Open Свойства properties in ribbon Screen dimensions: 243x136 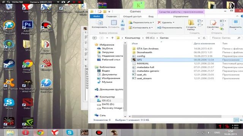point(213,25)
